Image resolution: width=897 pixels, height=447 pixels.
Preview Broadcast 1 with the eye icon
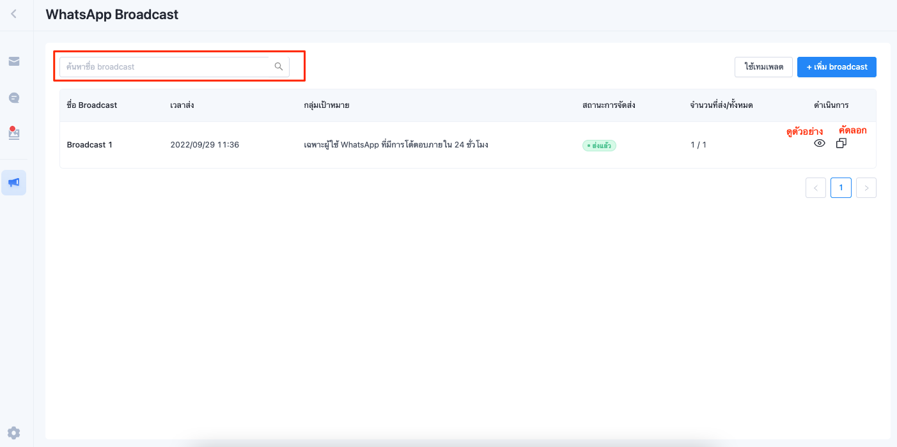(x=820, y=144)
